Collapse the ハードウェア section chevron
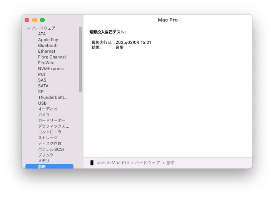The height and width of the screenshot is (197, 274). point(29,28)
